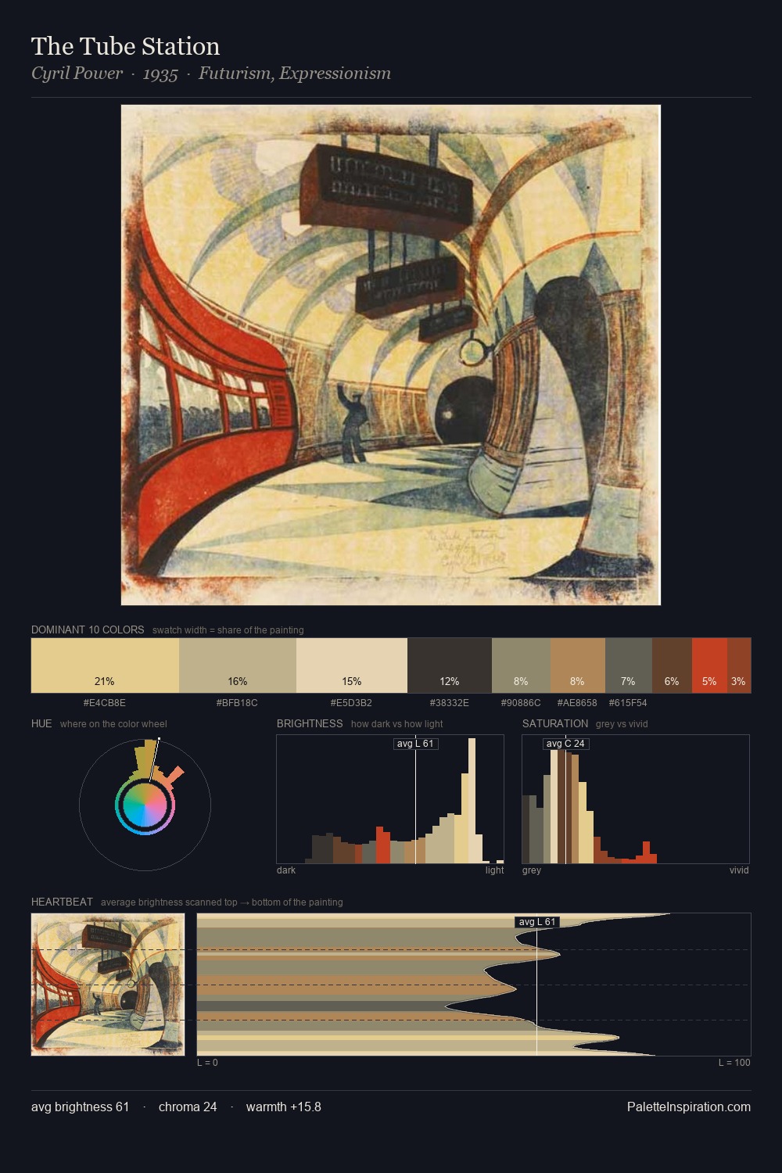Viewport: 782px width, 1173px height.
Task: Click the "BRIGHTNESS" section heading
Action: pyautogui.click(x=310, y=723)
